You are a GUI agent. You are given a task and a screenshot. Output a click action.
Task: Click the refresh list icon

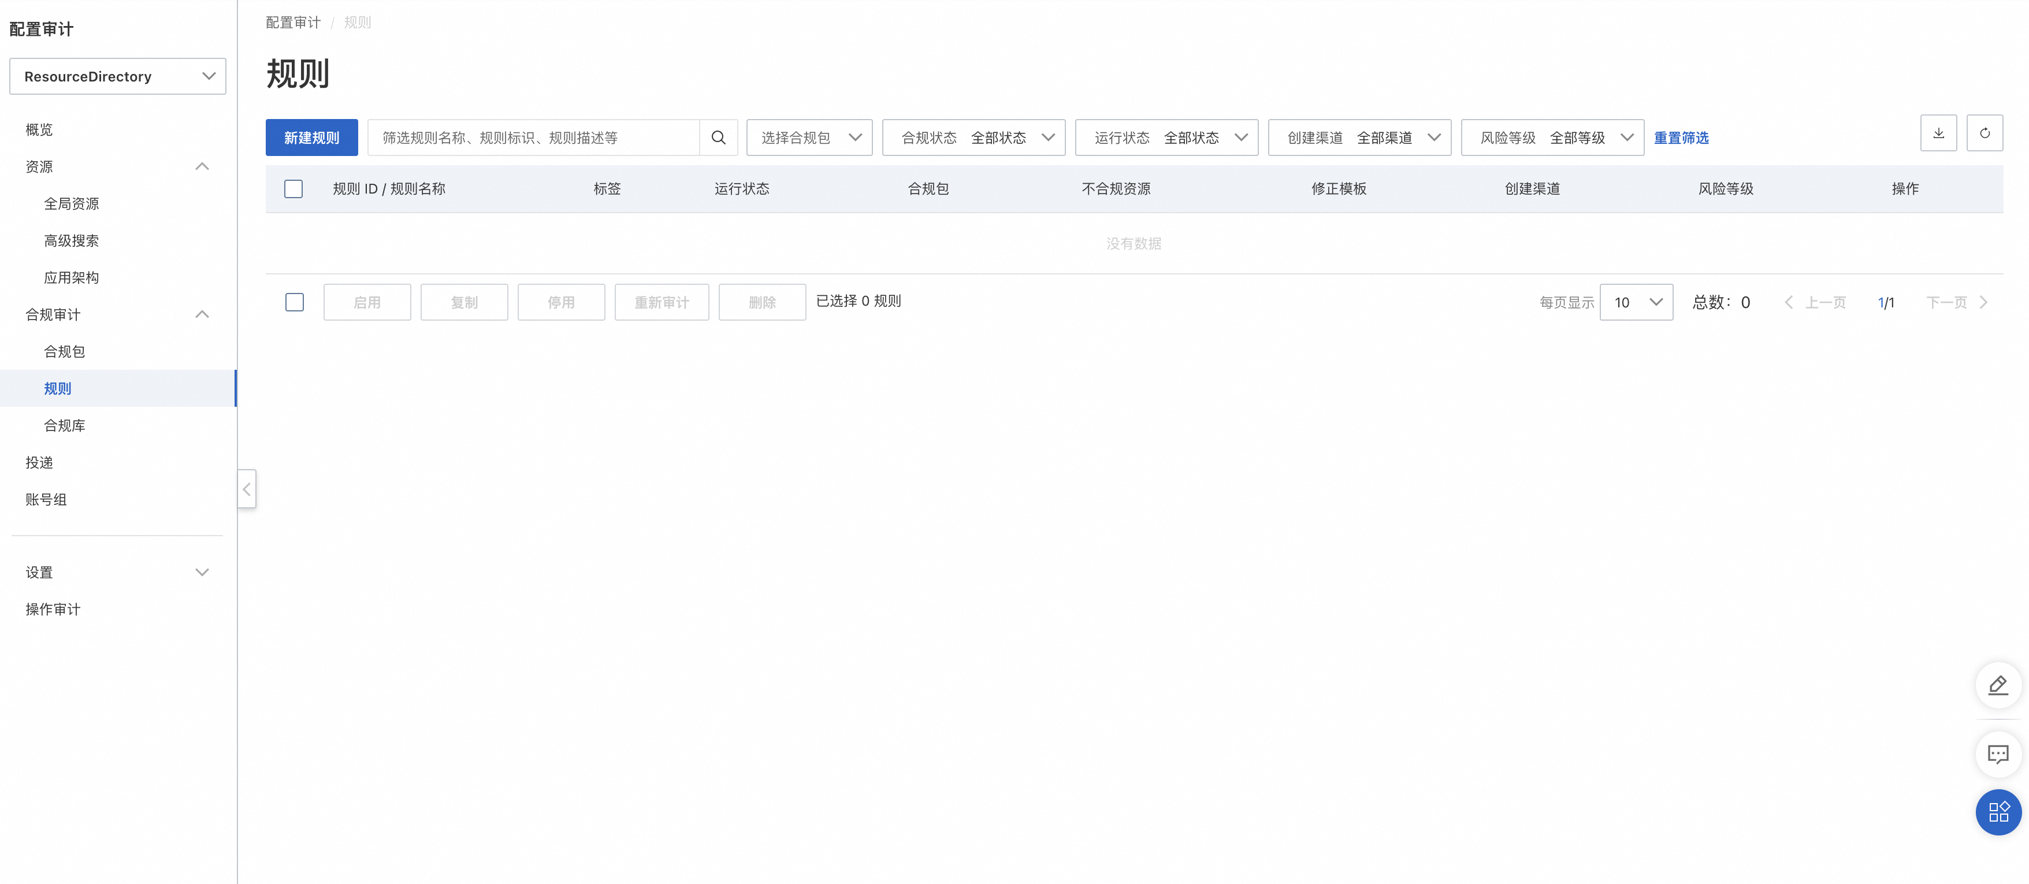pos(1984,133)
